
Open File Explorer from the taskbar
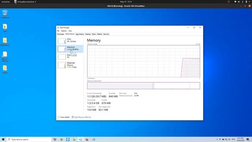(x=74, y=139)
